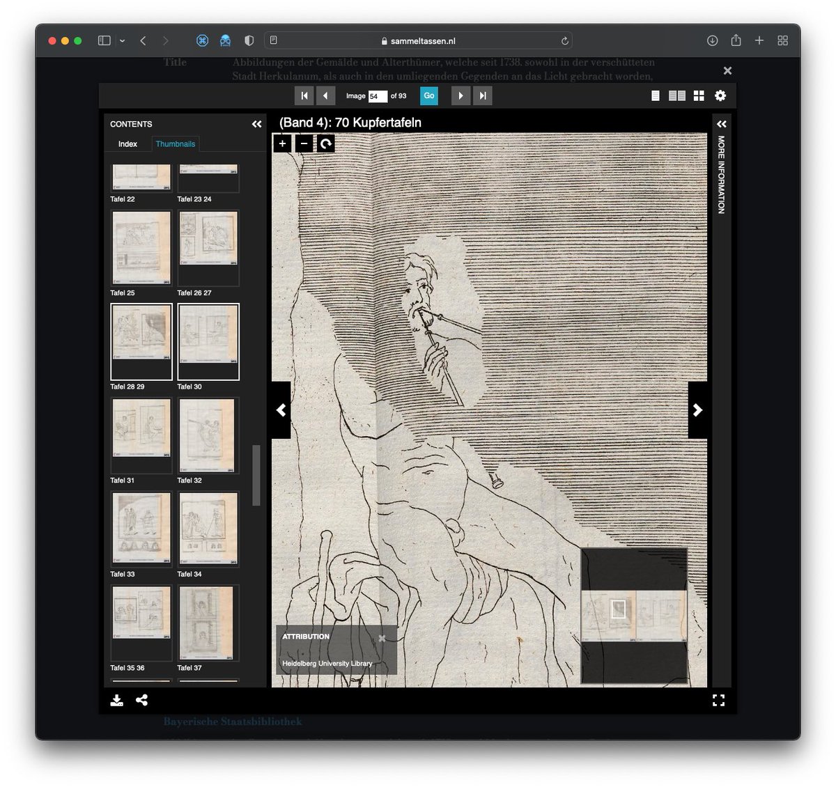Advance to the next page with right arrow
The width and height of the screenshot is (836, 787).
(698, 411)
